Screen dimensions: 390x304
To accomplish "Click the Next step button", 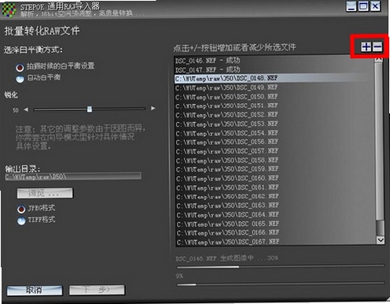I will tap(97, 290).
